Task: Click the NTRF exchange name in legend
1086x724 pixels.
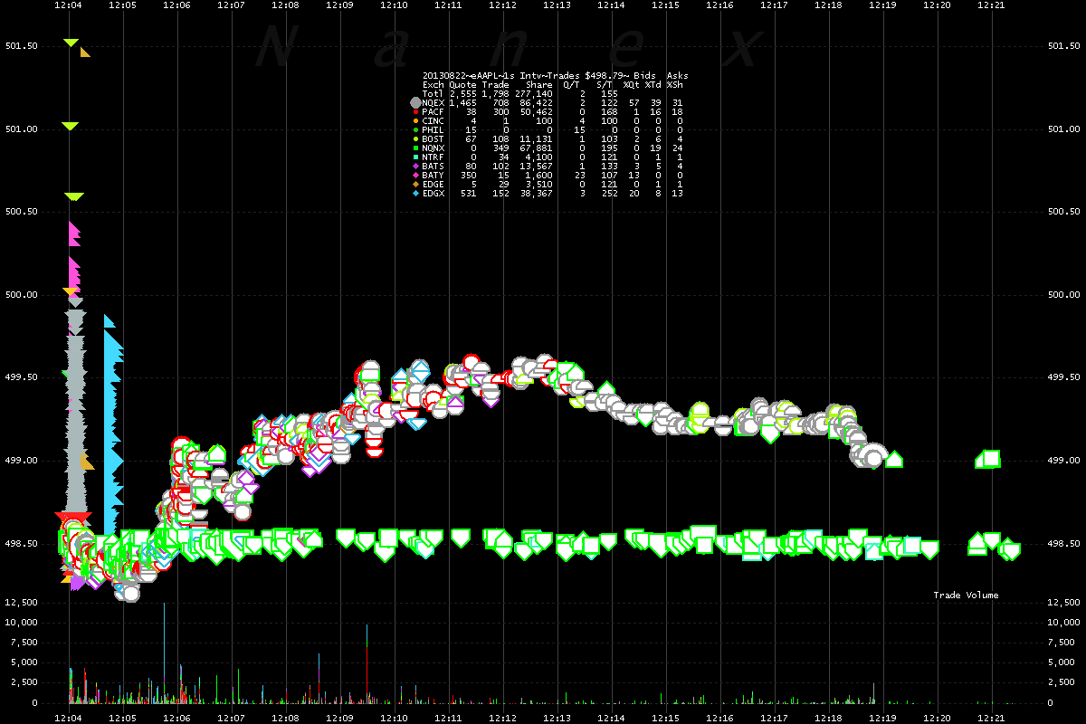Action: [x=433, y=157]
